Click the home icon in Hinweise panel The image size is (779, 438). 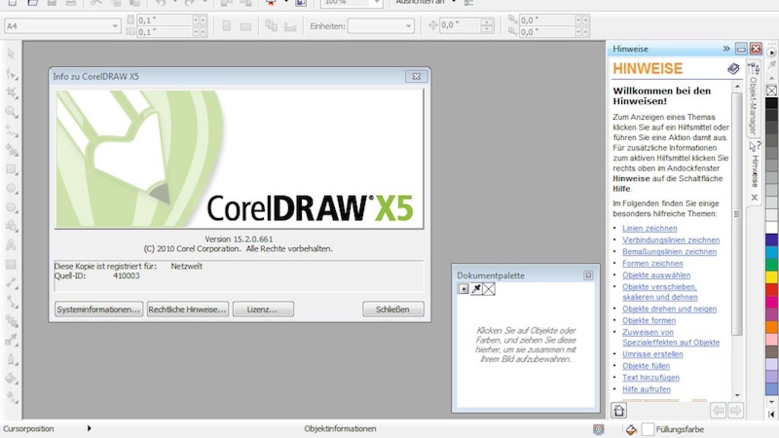click(619, 411)
